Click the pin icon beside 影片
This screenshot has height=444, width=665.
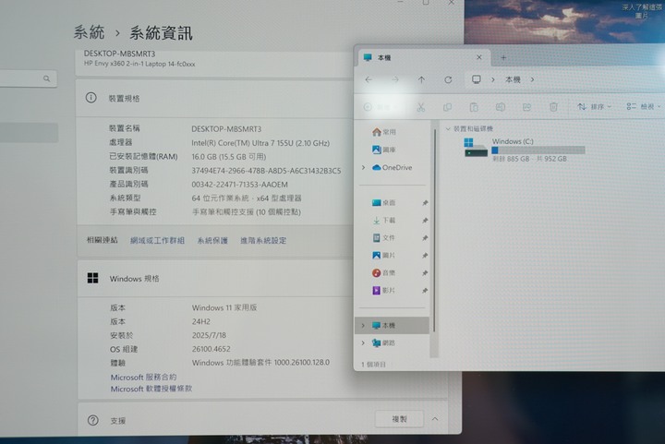point(425,291)
